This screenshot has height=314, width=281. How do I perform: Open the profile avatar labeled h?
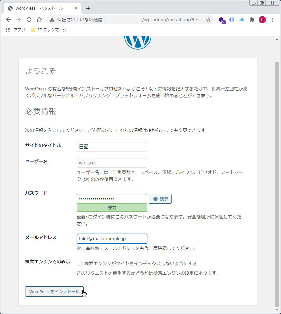[x=262, y=20]
